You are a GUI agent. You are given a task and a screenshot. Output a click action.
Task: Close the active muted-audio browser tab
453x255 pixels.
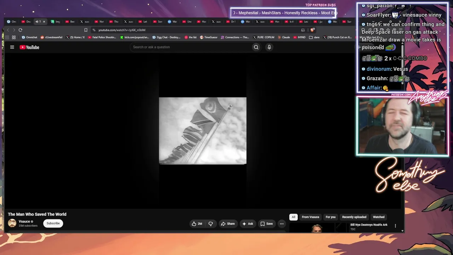click(x=44, y=22)
